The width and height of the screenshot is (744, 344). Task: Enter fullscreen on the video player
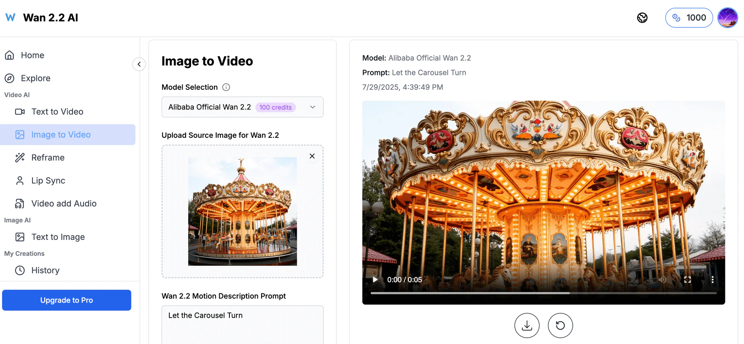click(x=687, y=280)
